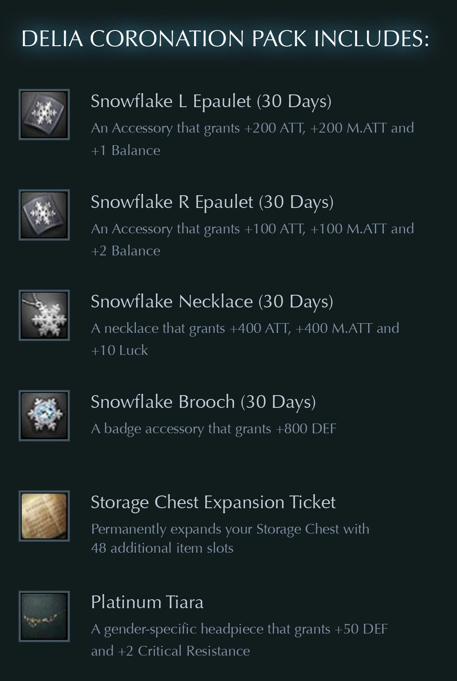Screen dimensions: 457x681
Task: Select the Snowflake Necklace icon
Action: [44, 315]
